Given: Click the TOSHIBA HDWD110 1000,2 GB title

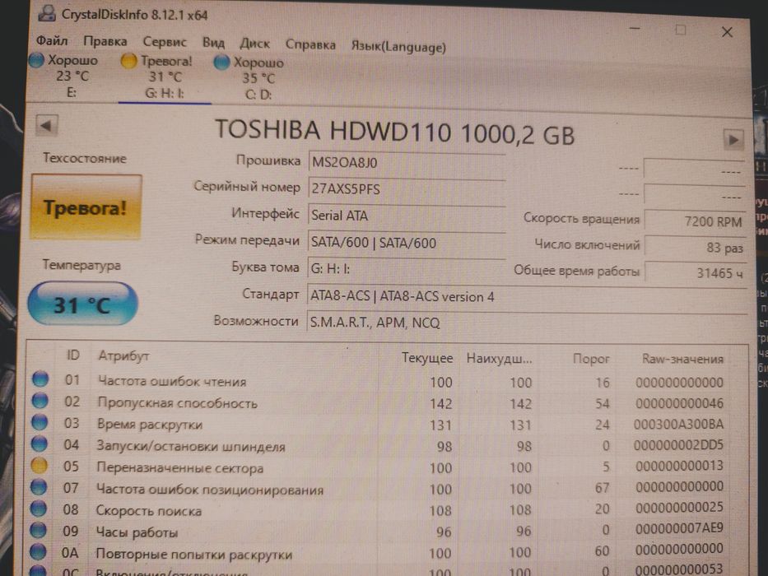Looking at the screenshot, I should [394, 132].
